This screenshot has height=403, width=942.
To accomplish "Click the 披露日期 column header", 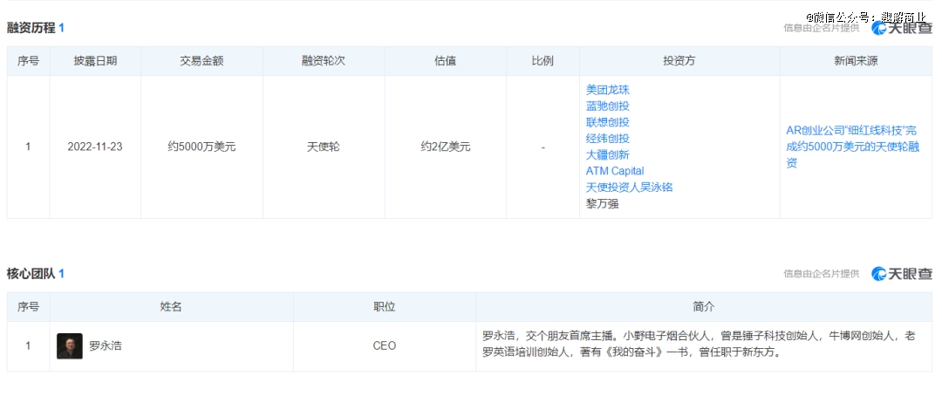I will point(96,61).
